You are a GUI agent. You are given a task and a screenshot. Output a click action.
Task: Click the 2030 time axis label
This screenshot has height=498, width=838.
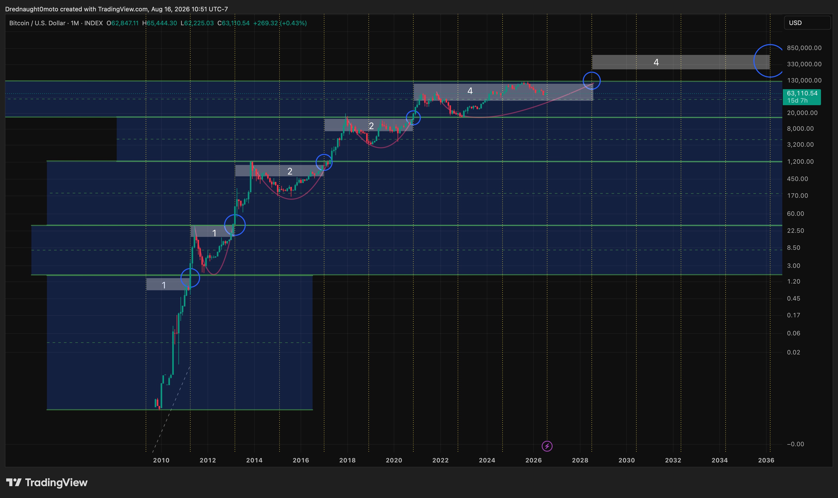(x=627, y=460)
